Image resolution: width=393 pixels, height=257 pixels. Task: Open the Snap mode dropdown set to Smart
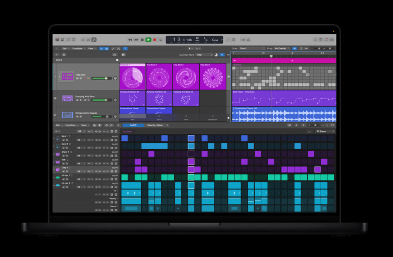point(252,49)
